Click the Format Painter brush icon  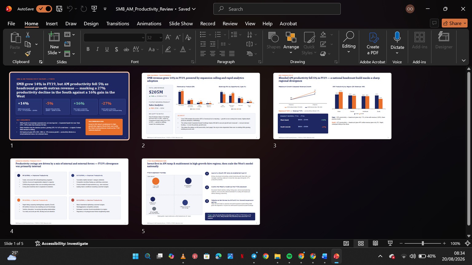point(28,54)
